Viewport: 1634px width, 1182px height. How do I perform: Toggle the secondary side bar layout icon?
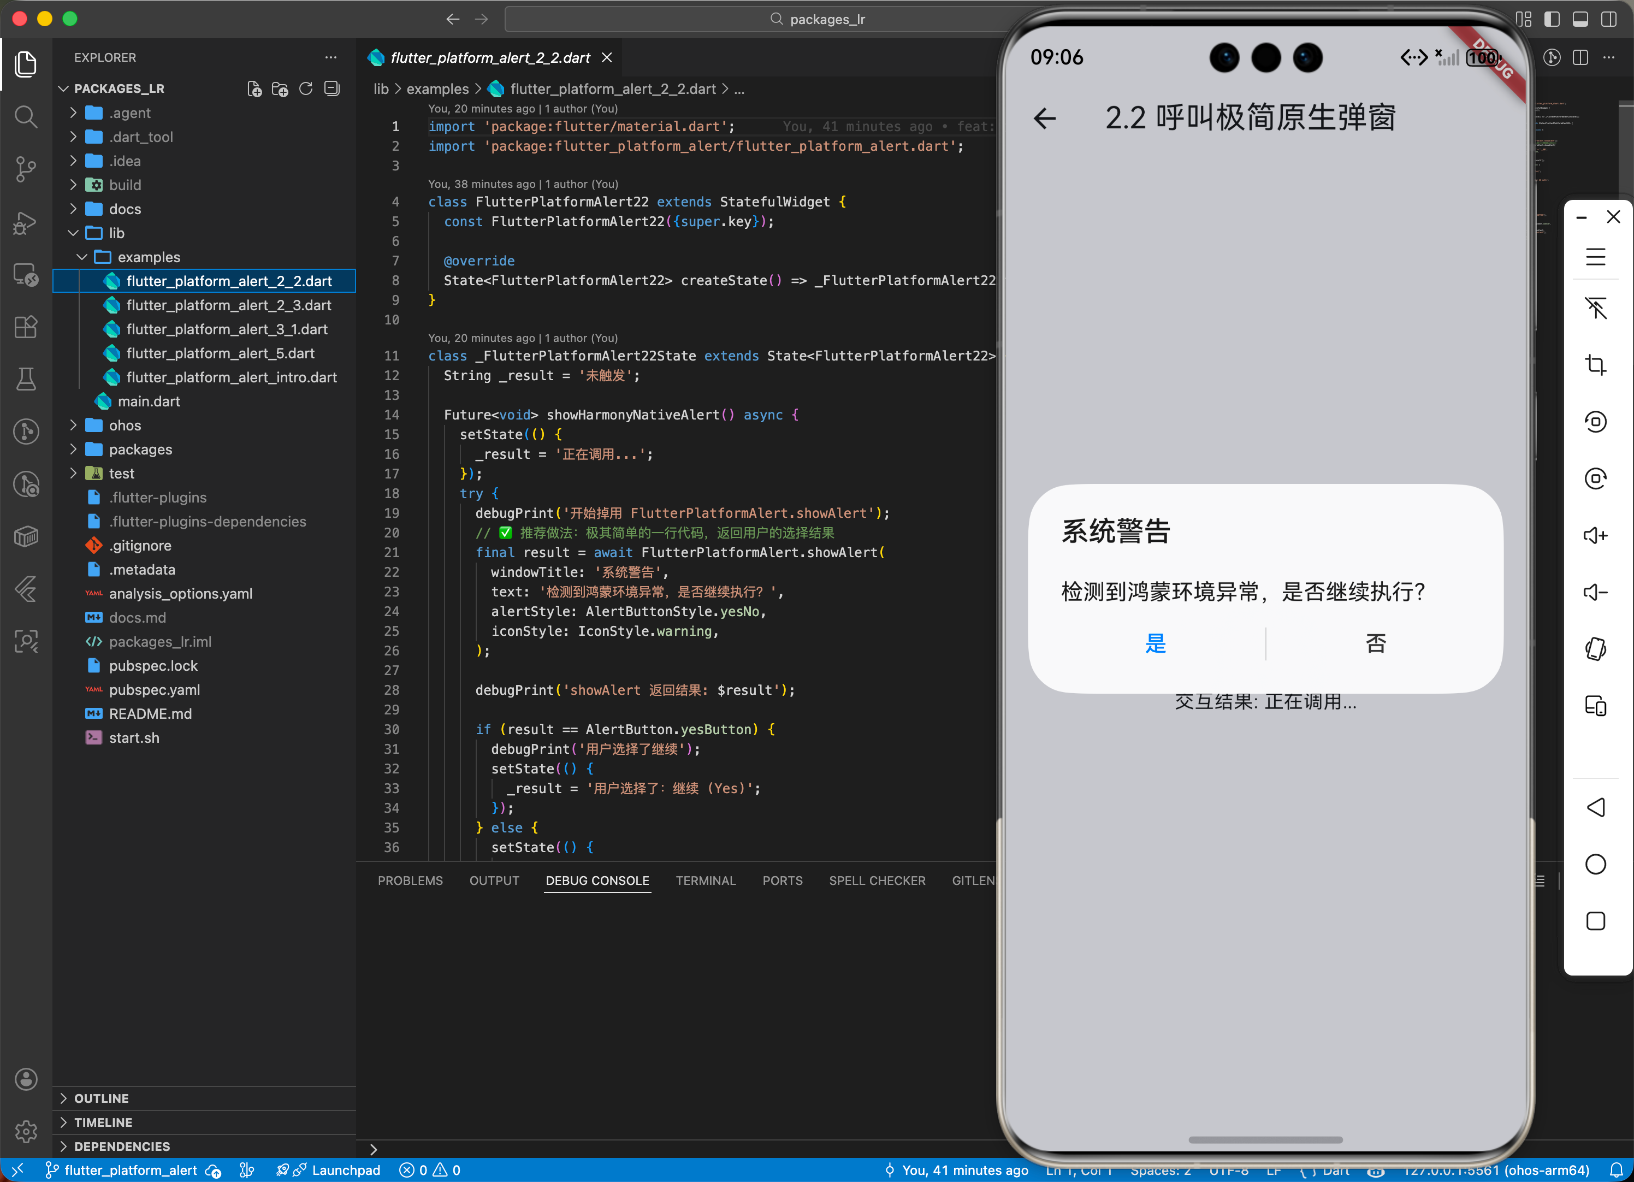[1608, 19]
